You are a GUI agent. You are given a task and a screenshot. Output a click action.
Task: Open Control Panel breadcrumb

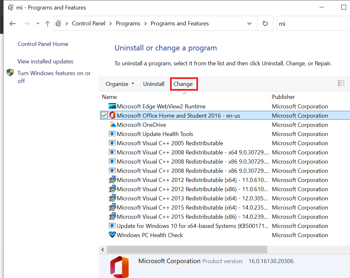pos(89,23)
